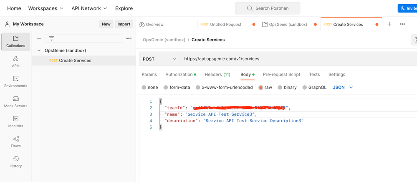This screenshot has width=417, height=182.
Task: Click the Explore link
Action: pyautogui.click(x=124, y=8)
